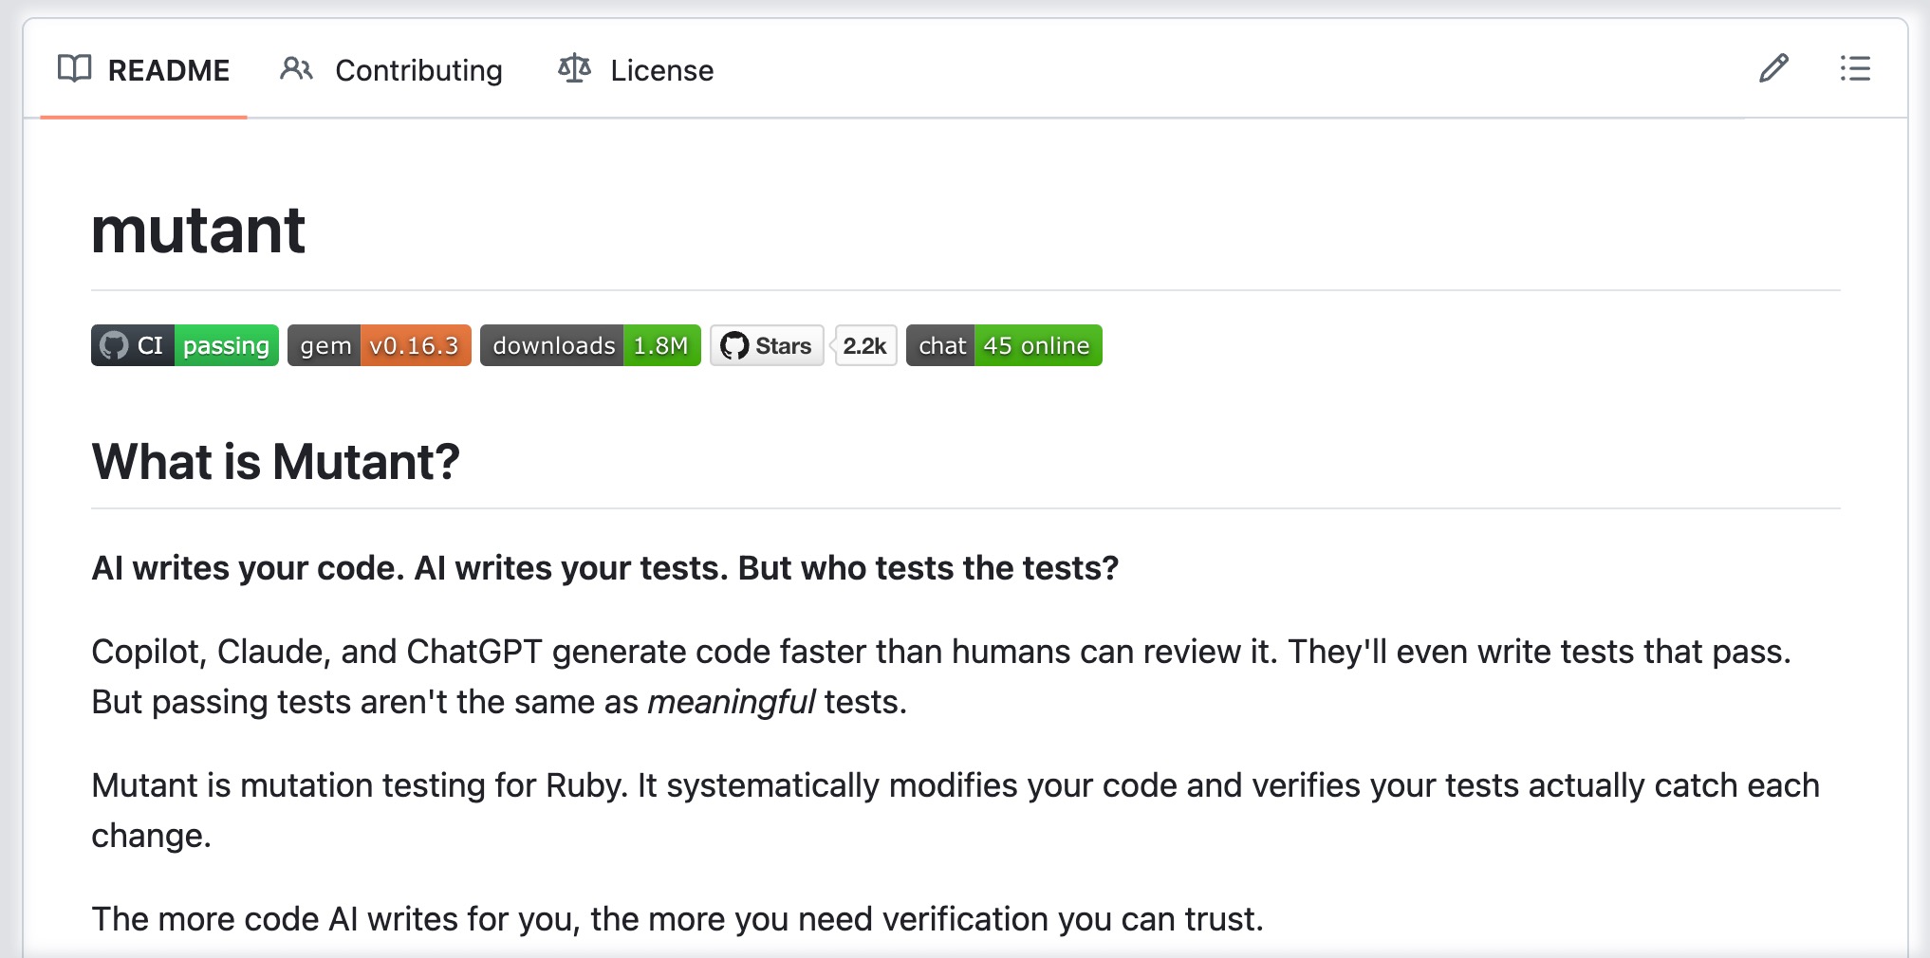Click the mutant title heading
Image resolution: width=1930 pixels, height=958 pixels.
198,230
